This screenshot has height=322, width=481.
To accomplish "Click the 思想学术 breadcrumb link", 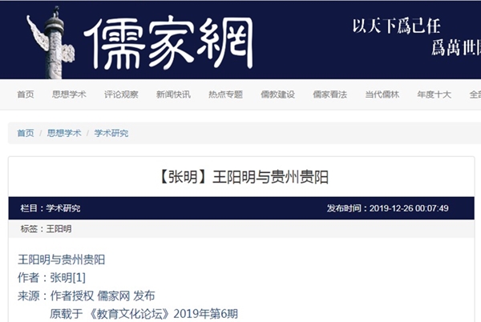I will tap(64, 134).
